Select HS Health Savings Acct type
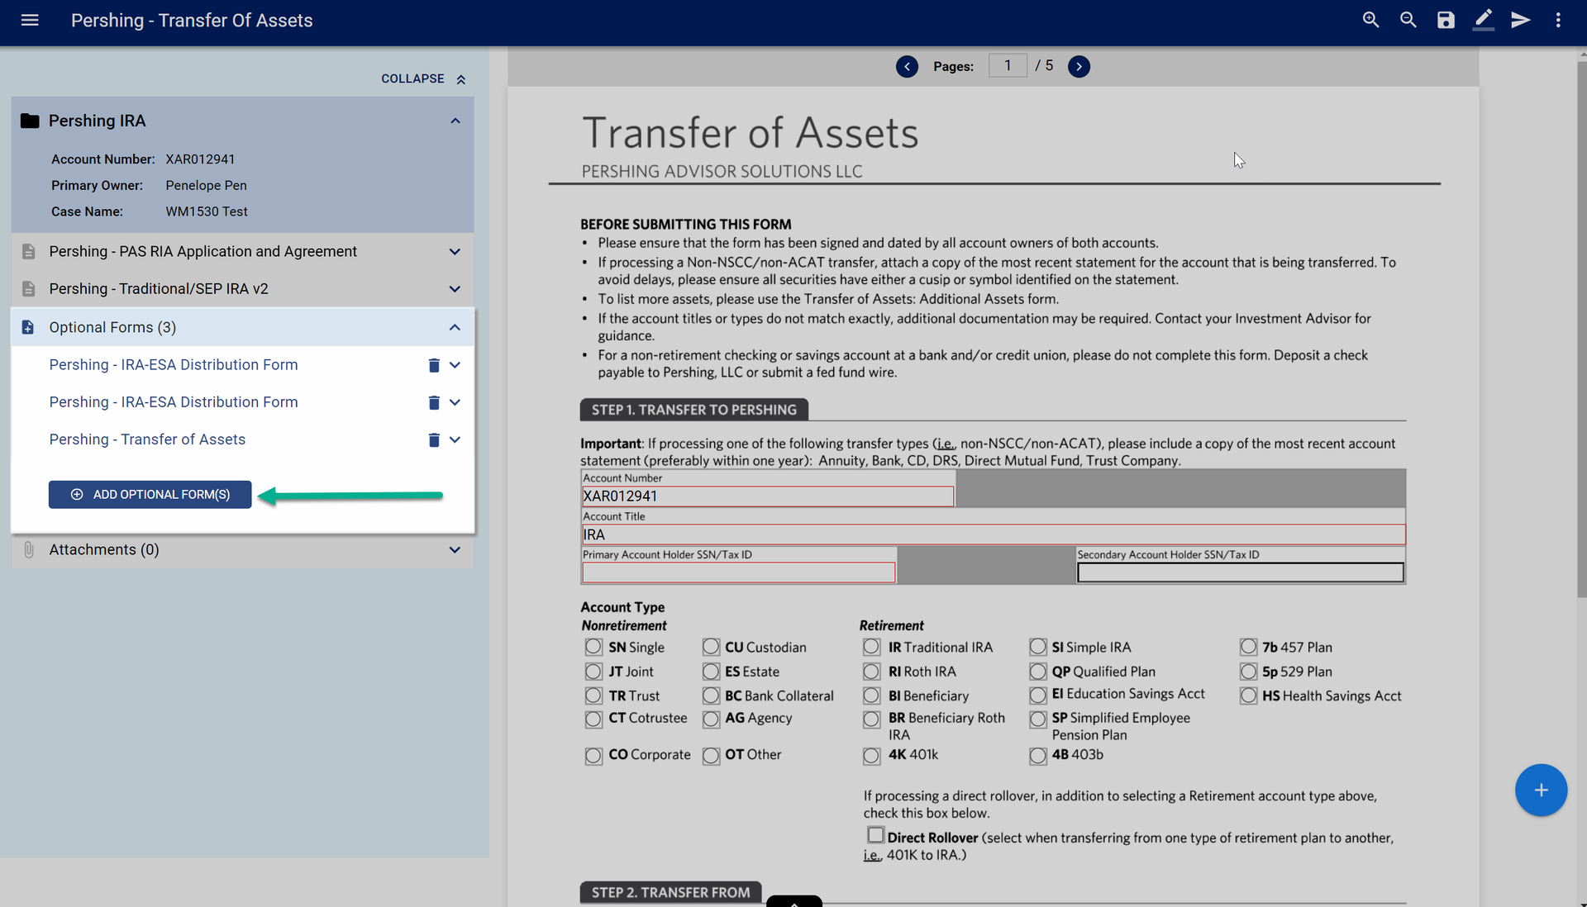The image size is (1587, 907). point(1248,696)
